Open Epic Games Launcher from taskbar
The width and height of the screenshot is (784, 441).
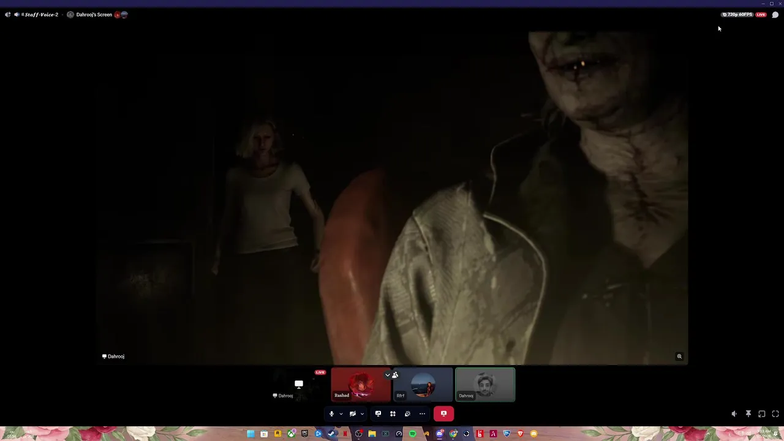[304, 434]
